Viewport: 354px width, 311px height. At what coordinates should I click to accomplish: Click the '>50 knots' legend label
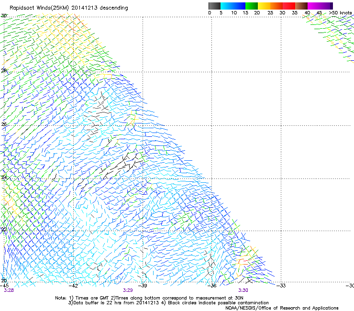tap(340, 13)
